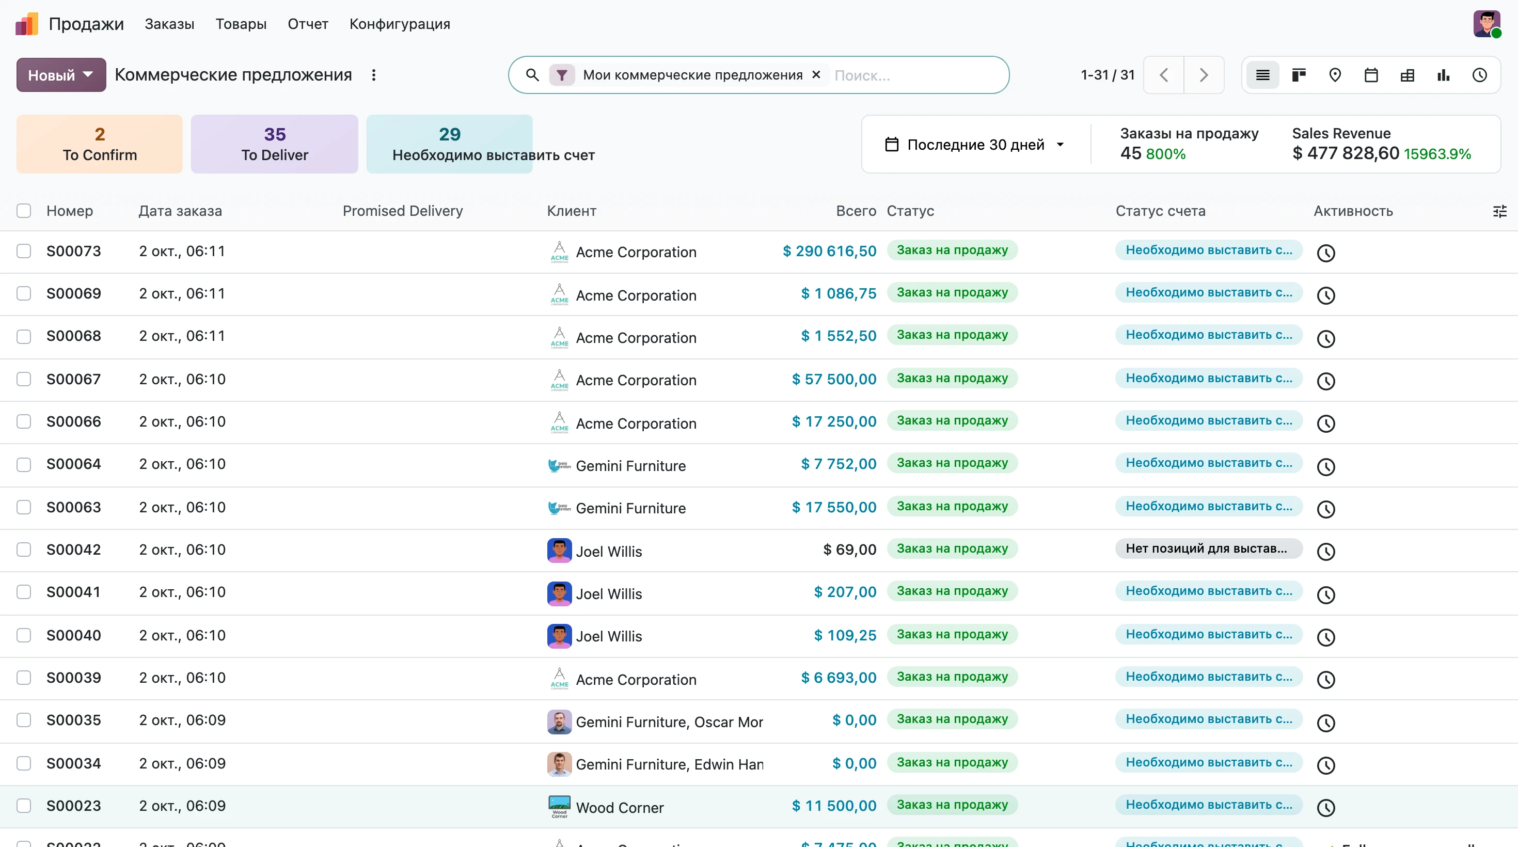Open the pivot table view
This screenshot has height=847, width=1518.
1407,75
